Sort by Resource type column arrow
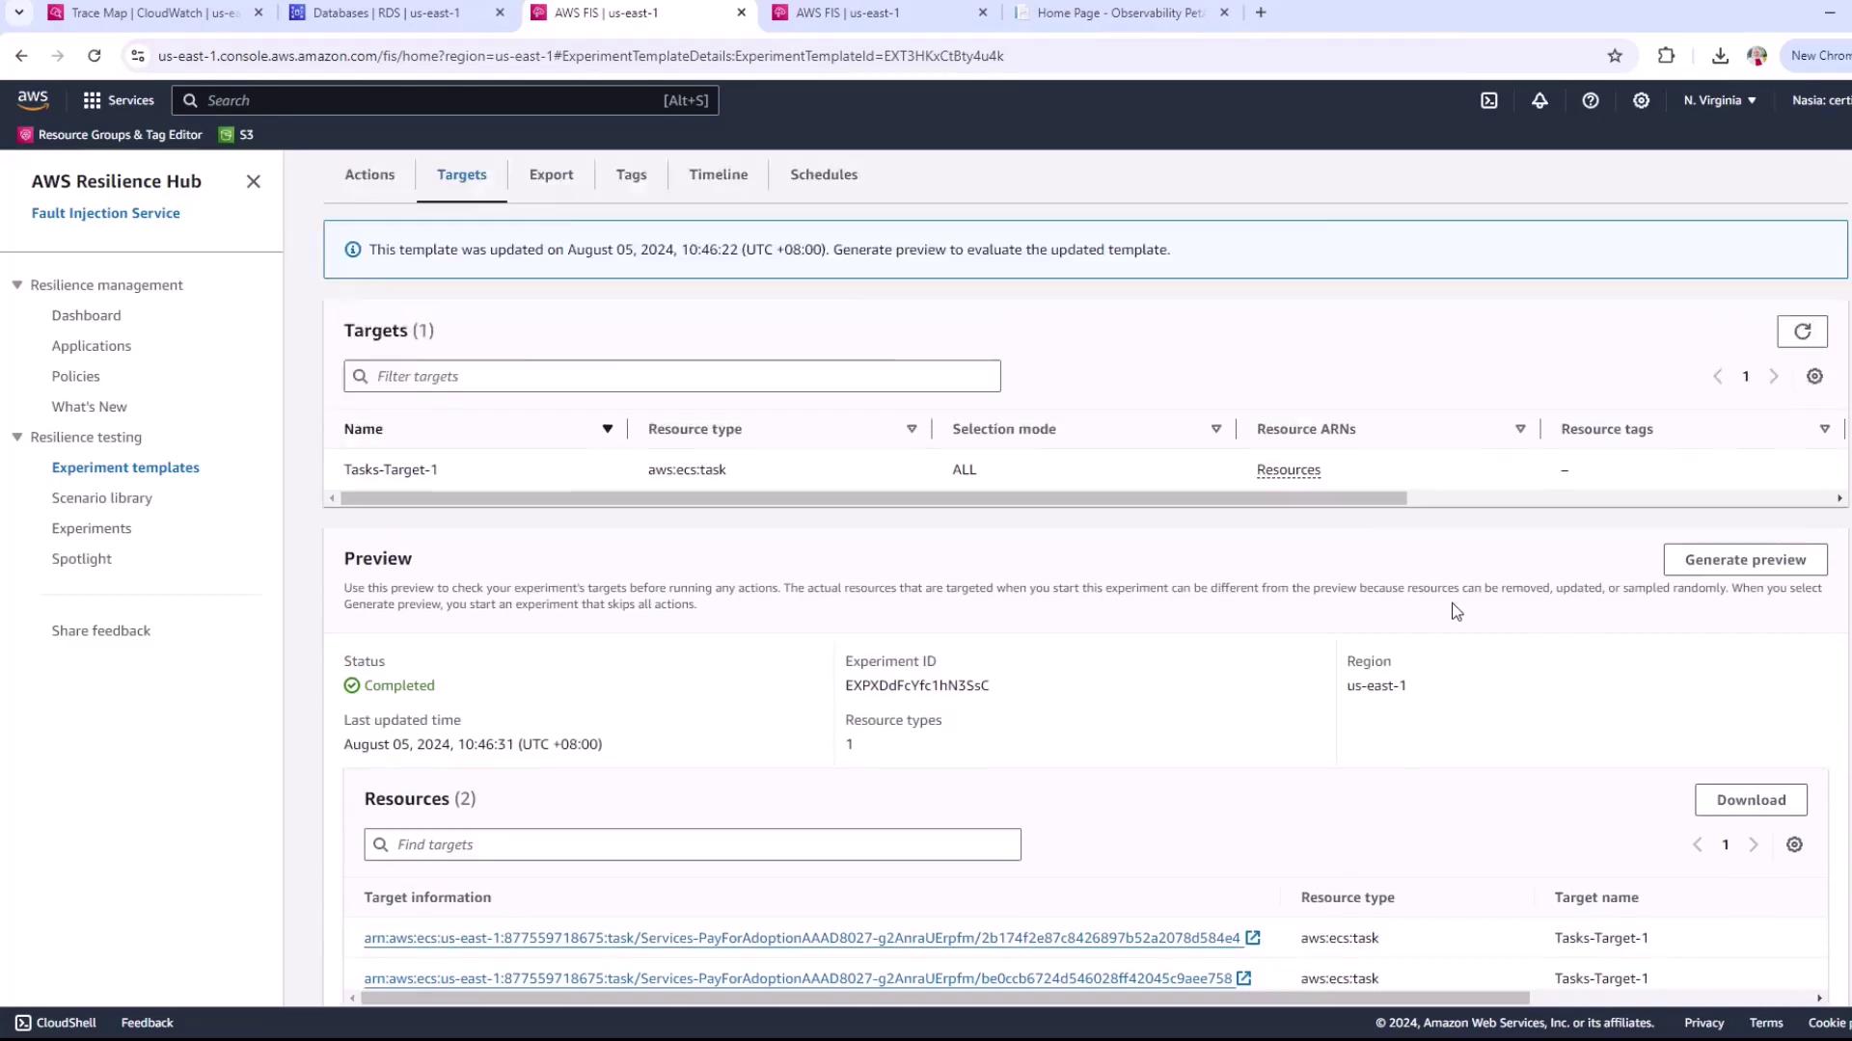 pyautogui.click(x=912, y=429)
